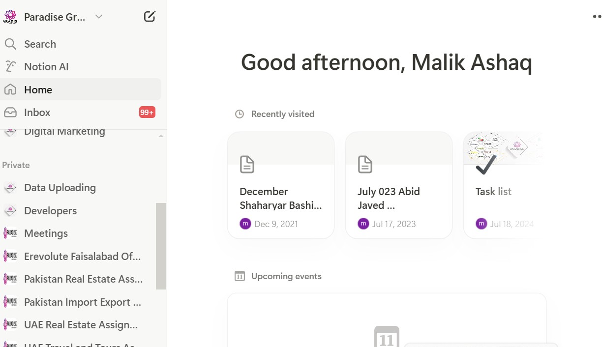The image size is (602, 347).
Task: Click the Recently visited clock icon
Action: click(x=240, y=114)
